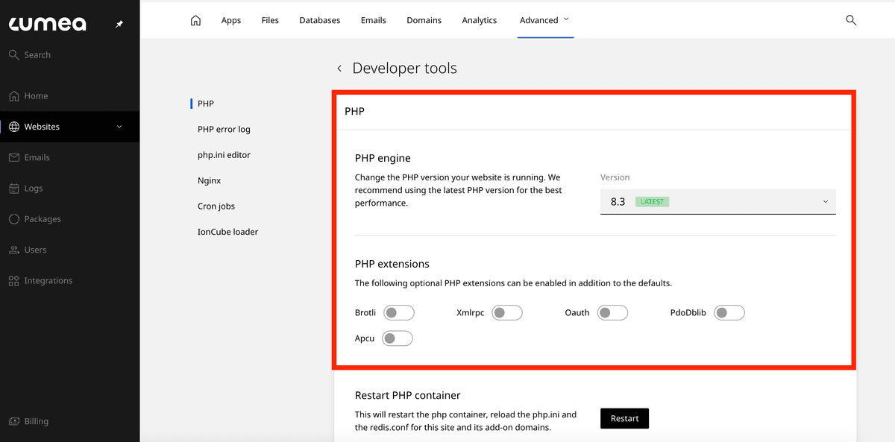
Task: Switch to the Apps tab
Action: (231, 20)
